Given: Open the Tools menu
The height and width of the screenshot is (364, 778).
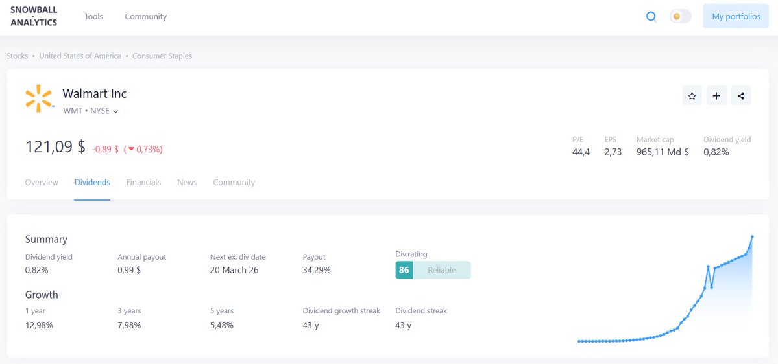Looking at the screenshot, I should [94, 16].
